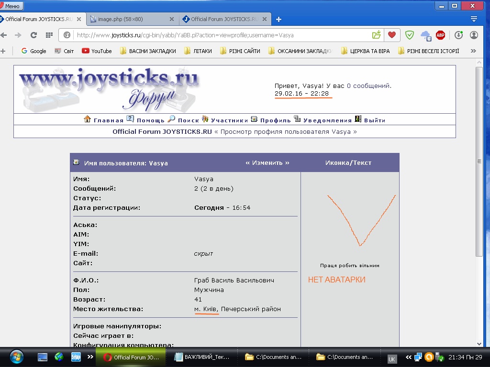
Task: Click the scrollbar down arrow
Action: (479, 344)
